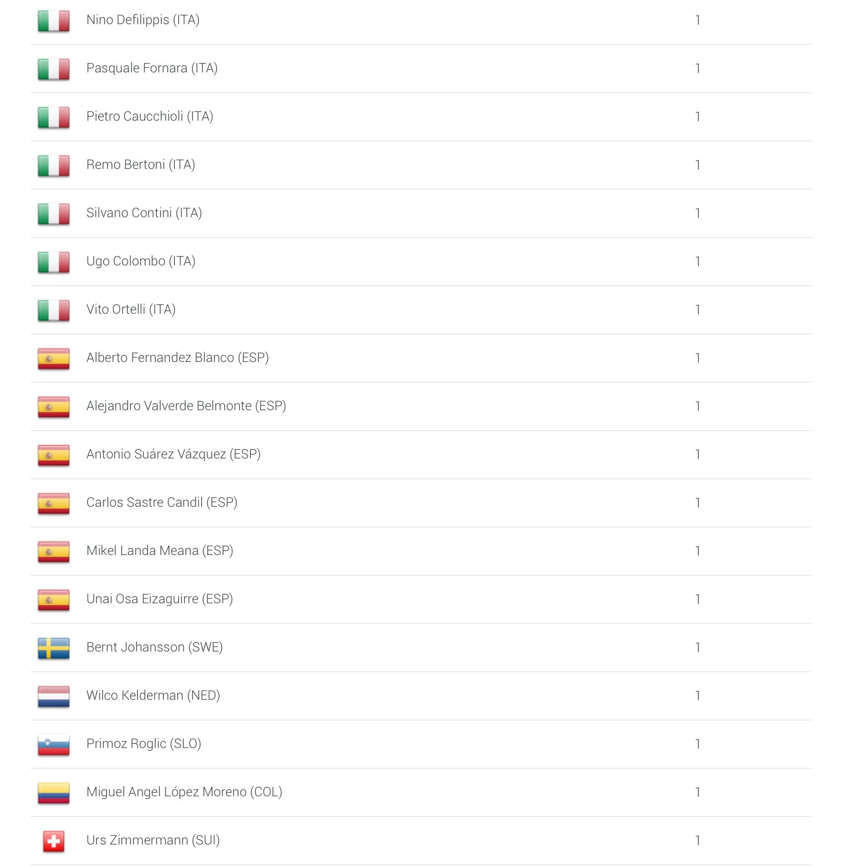Click Silvano Contini (ITA) name
Screen dimensions: 842x867
(x=144, y=213)
